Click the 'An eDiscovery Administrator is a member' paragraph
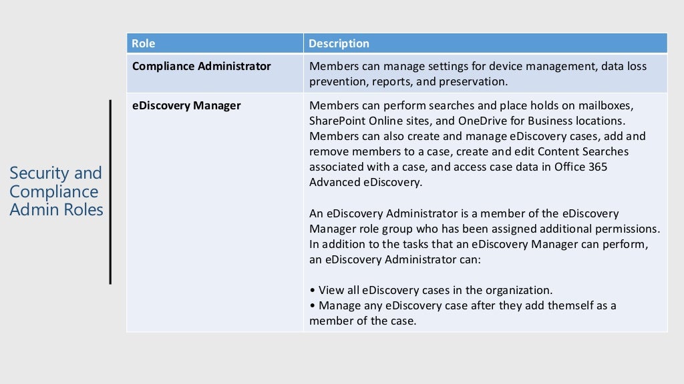The width and height of the screenshot is (684, 384). click(x=484, y=237)
